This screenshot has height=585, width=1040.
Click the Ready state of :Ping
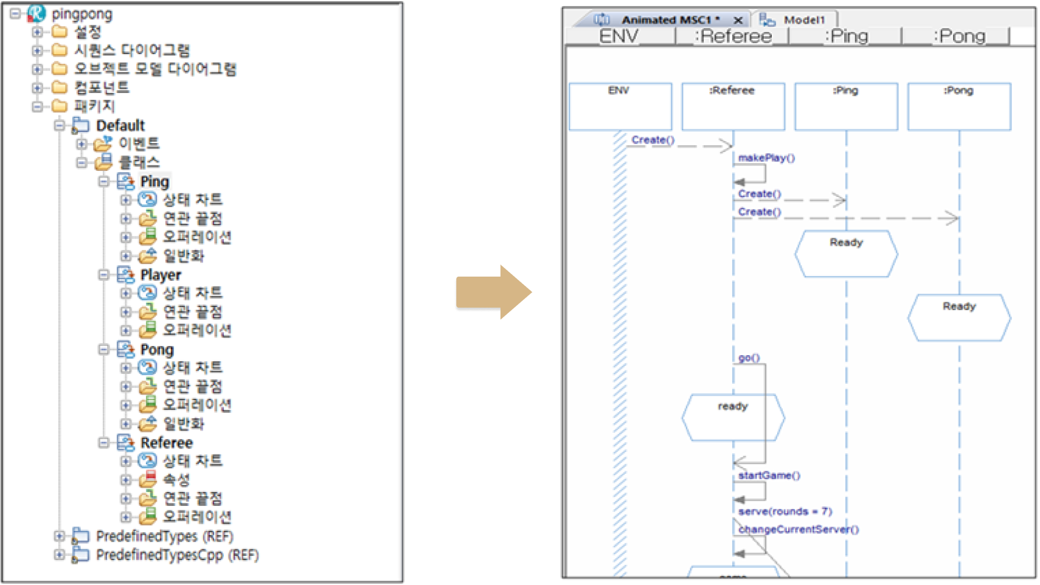click(846, 254)
